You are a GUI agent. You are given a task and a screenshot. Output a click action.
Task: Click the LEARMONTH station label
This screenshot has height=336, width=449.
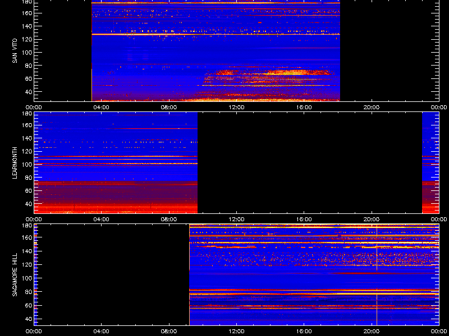[x=15, y=163]
